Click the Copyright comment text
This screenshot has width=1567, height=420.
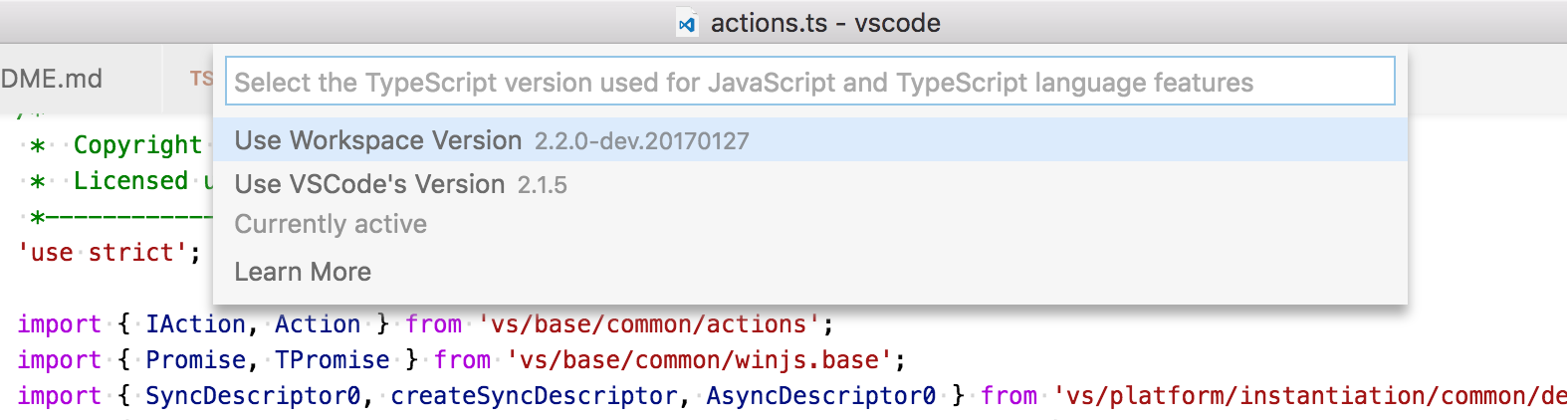[137, 145]
